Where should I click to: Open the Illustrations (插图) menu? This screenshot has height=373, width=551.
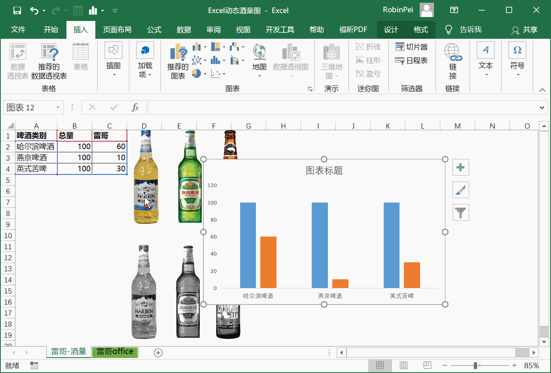tap(114, 60)
